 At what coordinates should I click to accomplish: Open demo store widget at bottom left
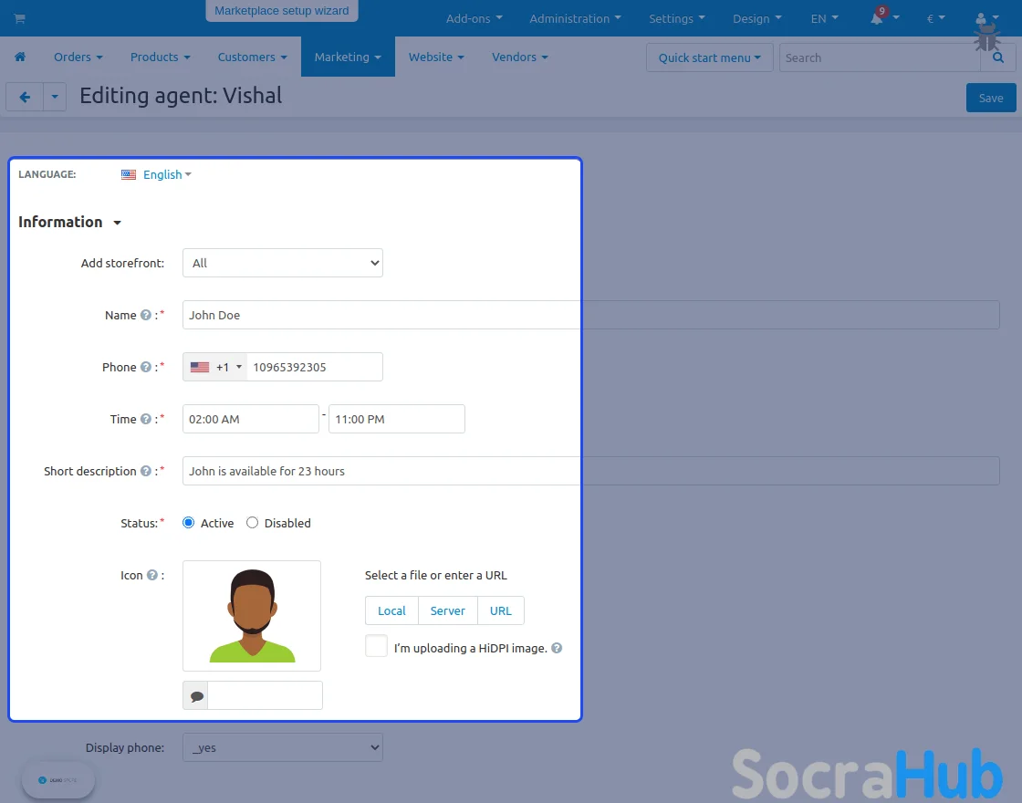(58, 780)
